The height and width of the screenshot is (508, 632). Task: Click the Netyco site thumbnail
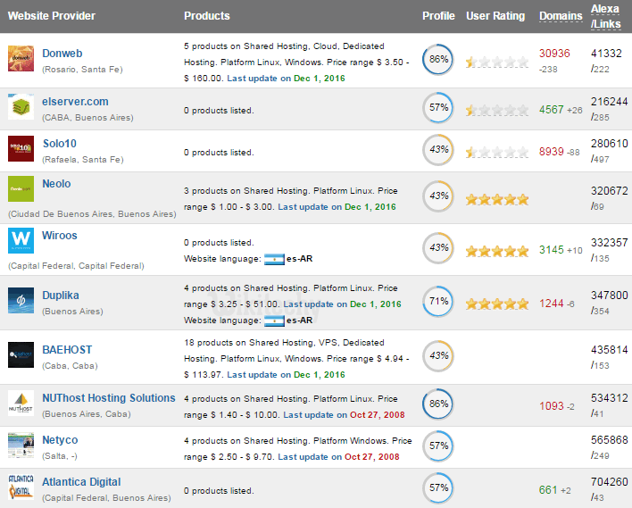[x=21, y=446]
